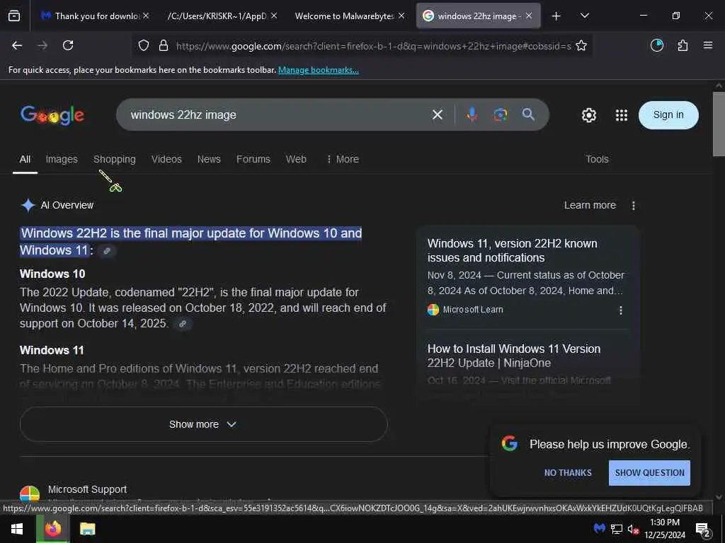Click the forward navigation arrow
This screenshot has width=725, height=543.
[42, 45]
